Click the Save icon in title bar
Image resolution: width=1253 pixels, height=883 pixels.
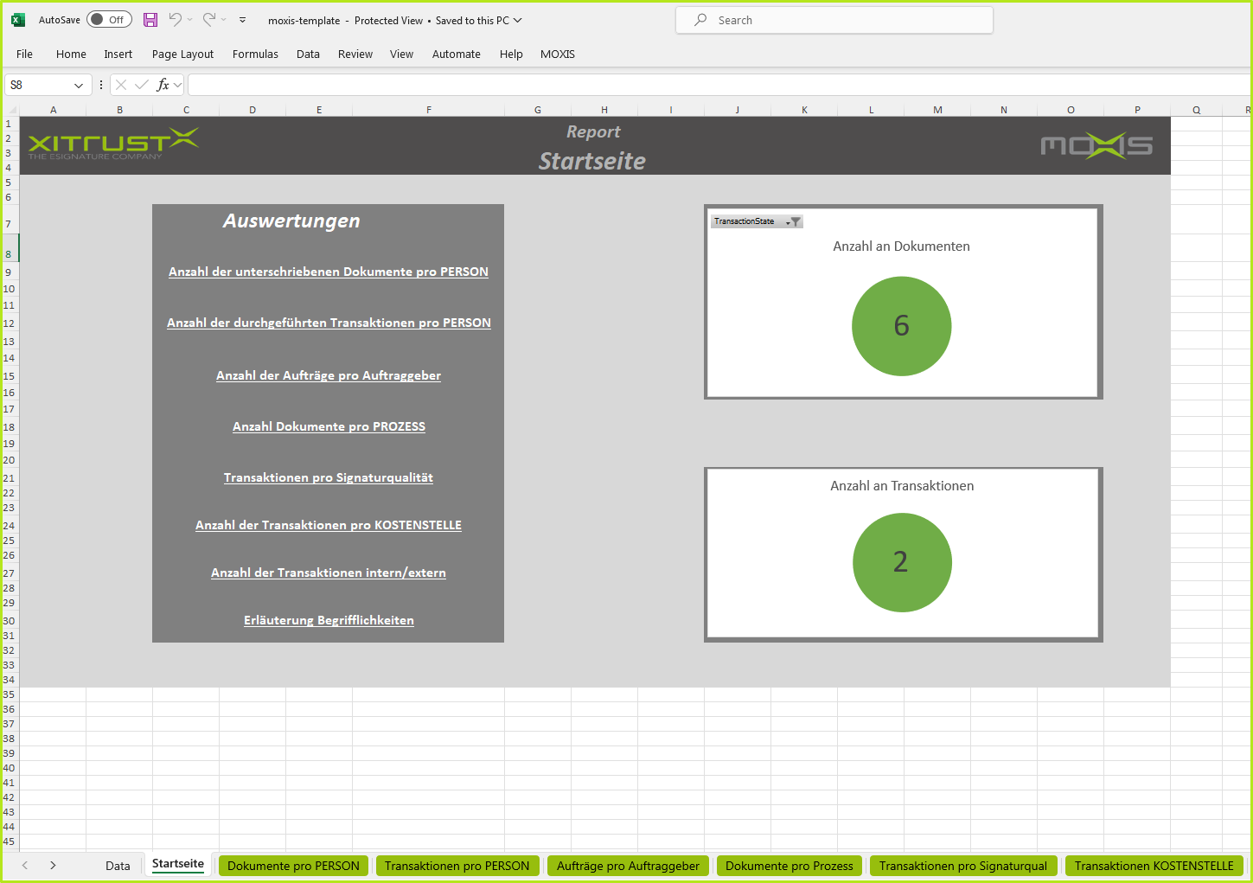pyautogui.click(x=150, y=20)
